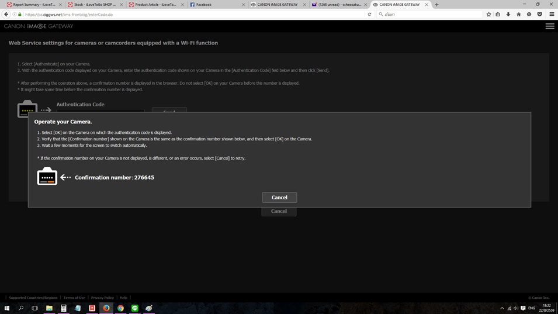Reload the page with the refresh icon
The image size is (558, 314).
(369, 14)
